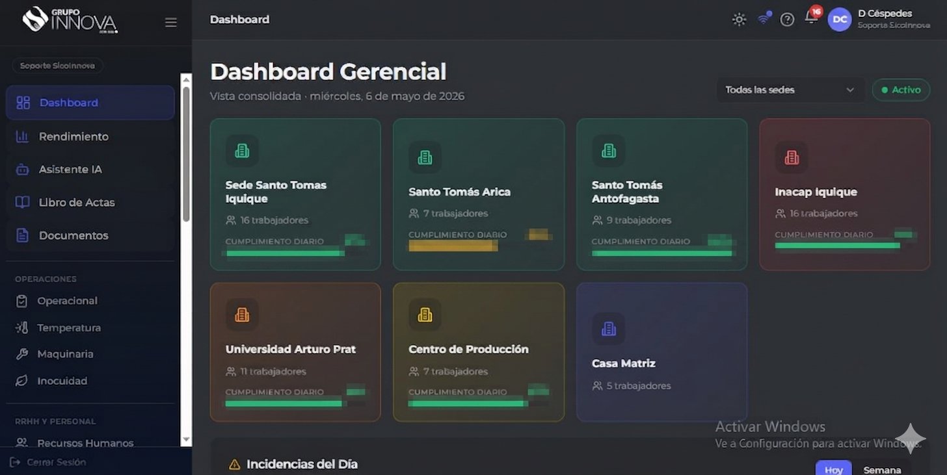Click 11 trabajadores on Universidad Arturo Prat
Image resolution: width=947 pixels, height=475 pixels.
tap(265, 372)
